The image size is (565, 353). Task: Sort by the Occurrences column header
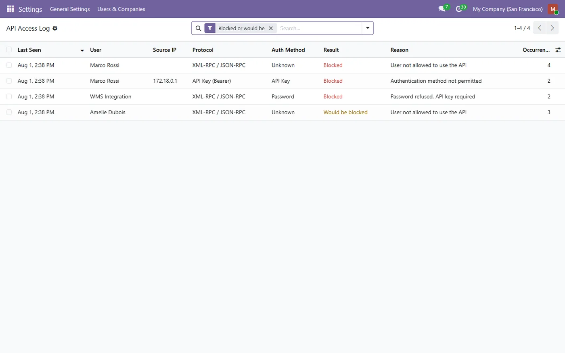tap(536, 50)
